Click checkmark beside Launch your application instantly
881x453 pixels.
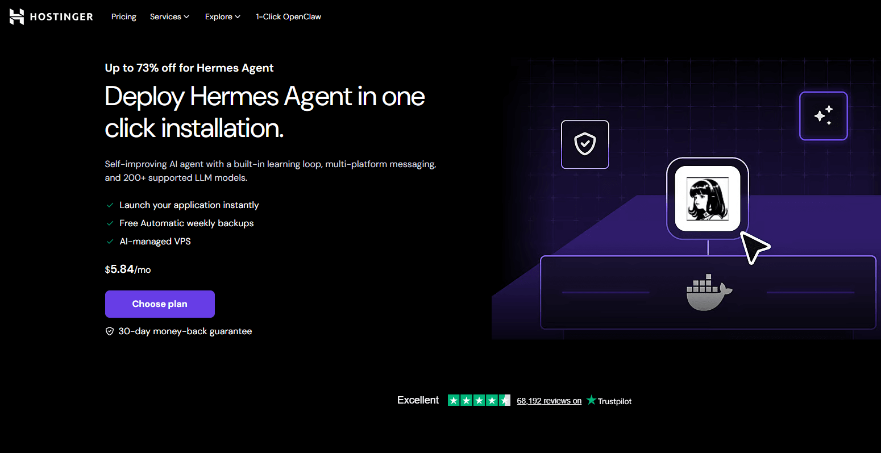tap(110, 205)
